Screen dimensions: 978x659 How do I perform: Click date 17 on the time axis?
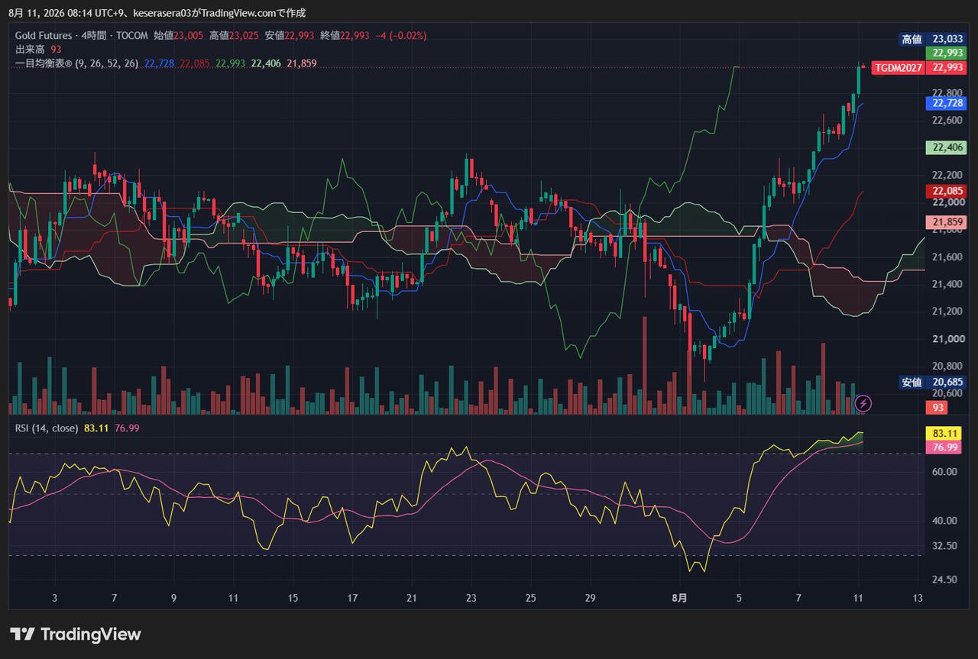pos(352,599)
